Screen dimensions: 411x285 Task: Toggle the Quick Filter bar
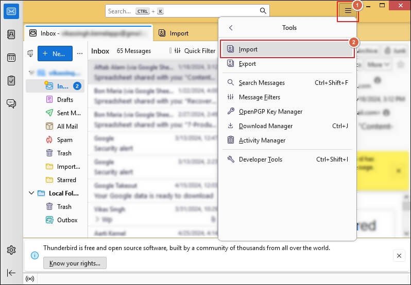(195, 50)
